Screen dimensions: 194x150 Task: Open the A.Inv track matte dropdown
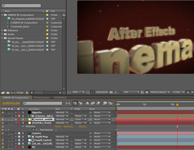pyautogui.click(x=81, y=119)
